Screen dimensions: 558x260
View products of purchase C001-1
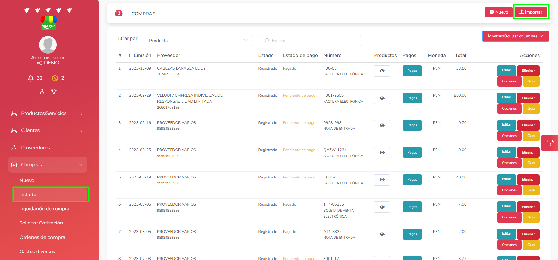pos(382,180)
